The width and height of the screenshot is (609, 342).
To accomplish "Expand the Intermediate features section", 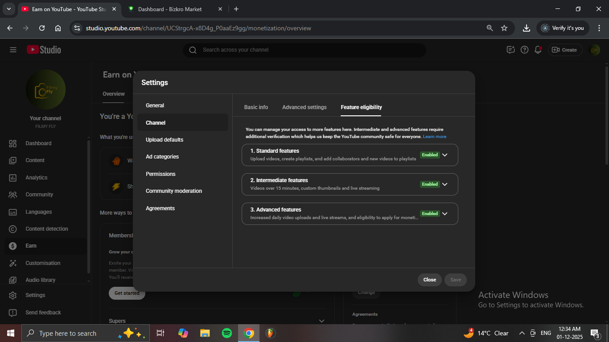I will (x=444, y=184).
